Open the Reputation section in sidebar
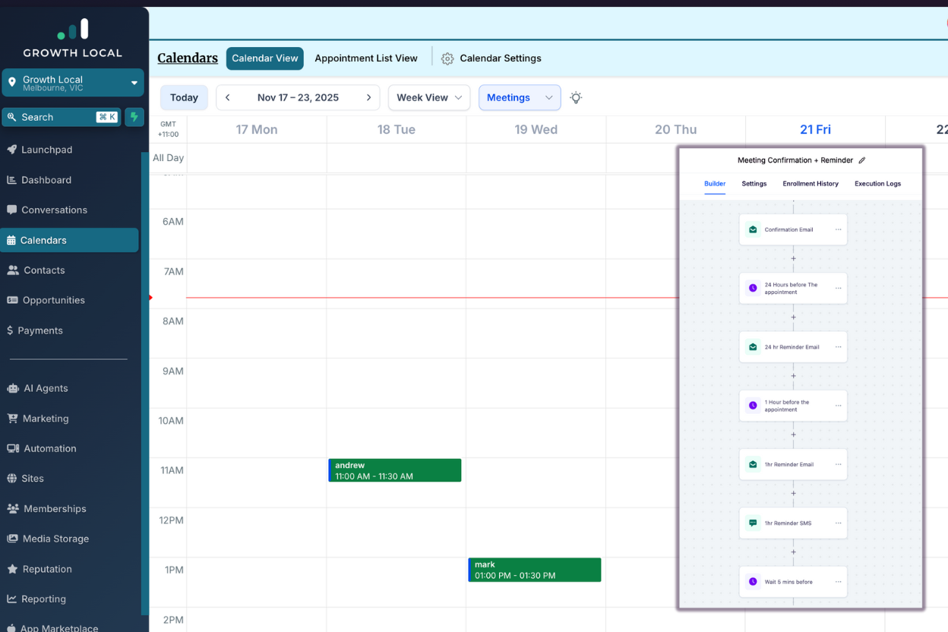 [47, 569]
